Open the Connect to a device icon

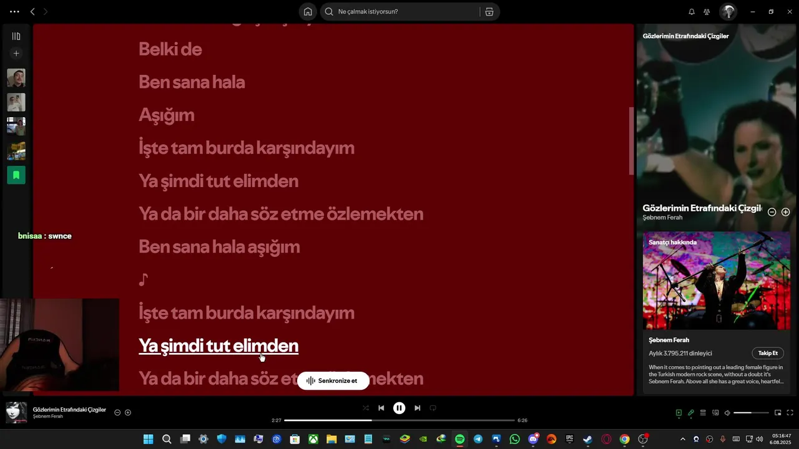pos(716,413)
